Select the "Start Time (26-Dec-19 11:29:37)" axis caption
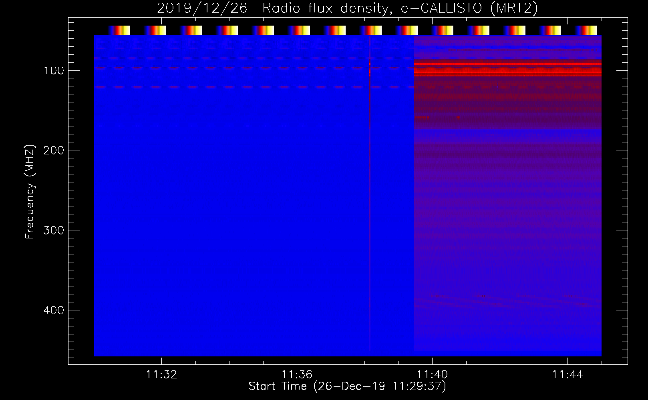 (x=347, y=386)
